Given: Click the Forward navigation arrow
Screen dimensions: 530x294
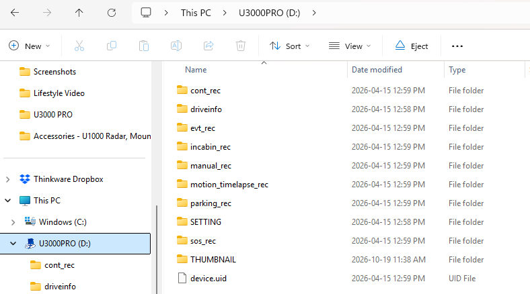Looking at the screenshot, I should [x=47, y=13].
